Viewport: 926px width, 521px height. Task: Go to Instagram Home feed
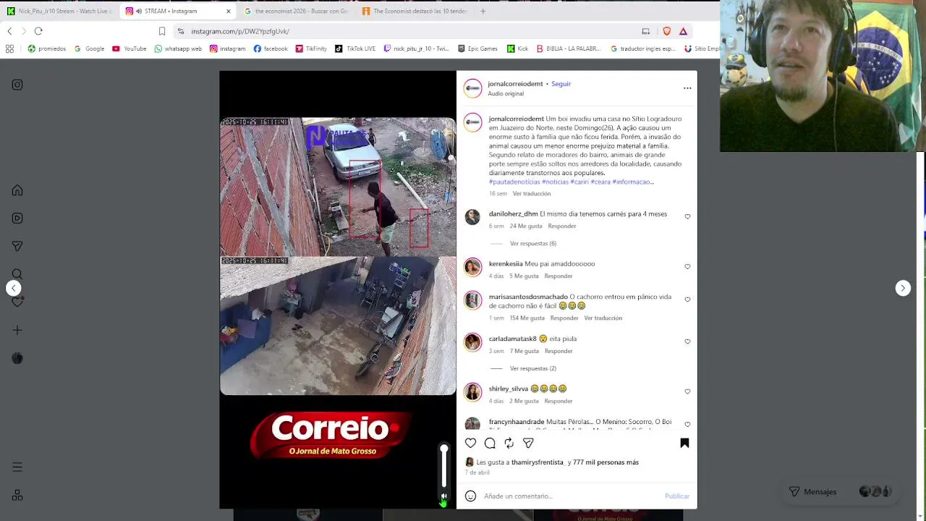click(x=17, y=190)
